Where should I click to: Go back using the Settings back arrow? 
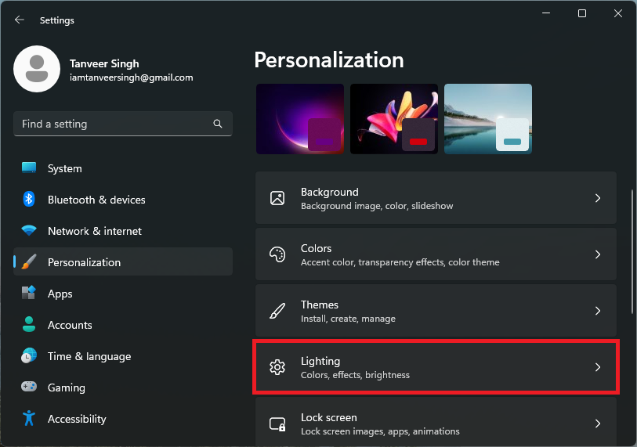click(x=19, y=20)
